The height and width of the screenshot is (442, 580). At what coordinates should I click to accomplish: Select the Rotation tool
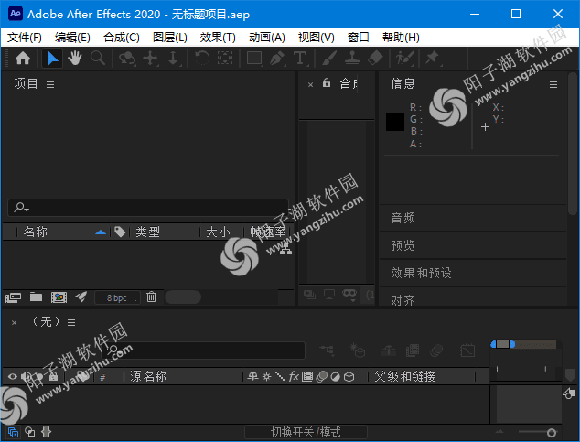pos(202,58)
